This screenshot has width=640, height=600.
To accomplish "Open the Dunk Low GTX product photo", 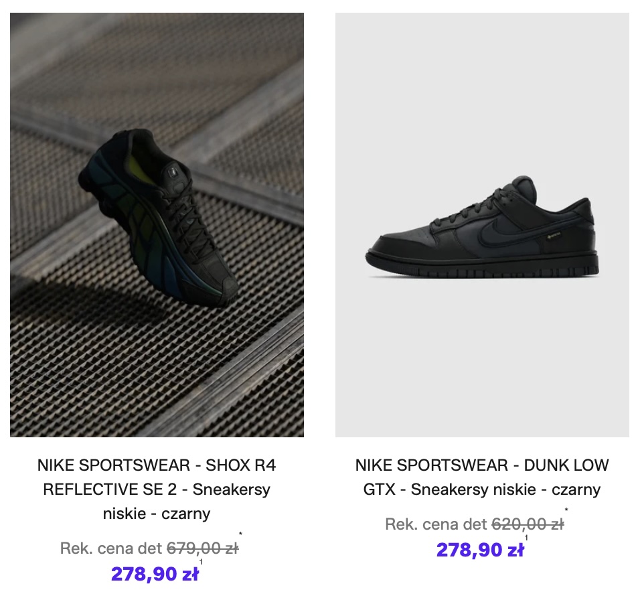I will point(482,224).
